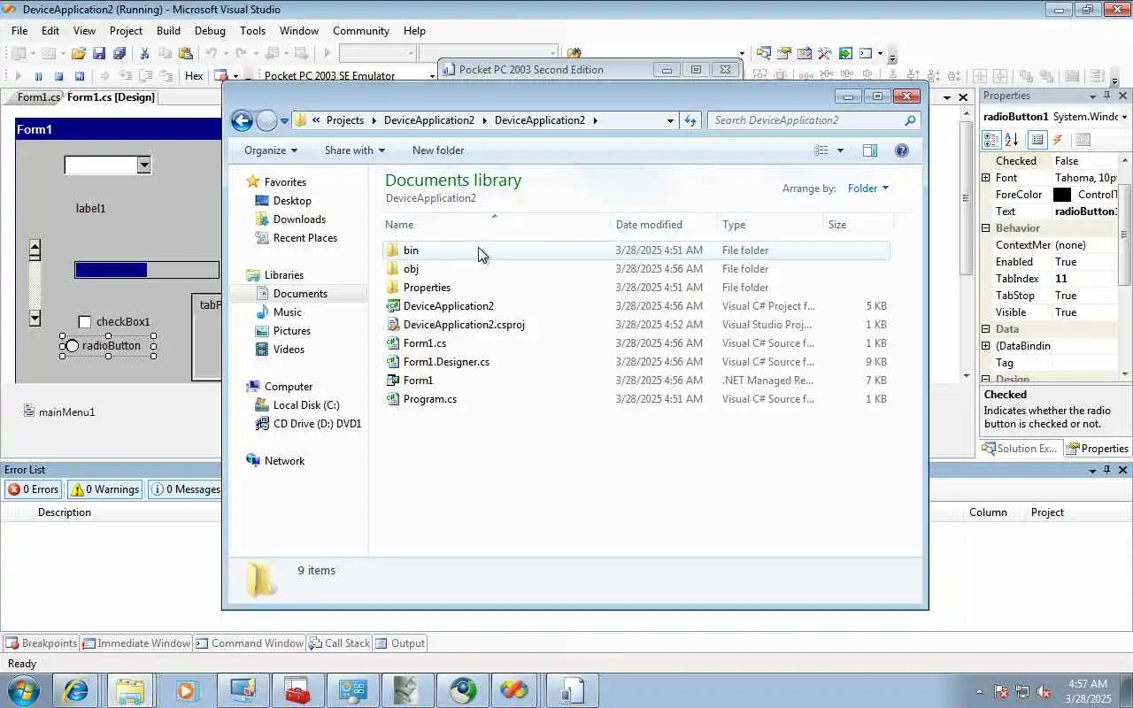
Task: Sort properties alphabetically icon
Action: [1012, 140]
